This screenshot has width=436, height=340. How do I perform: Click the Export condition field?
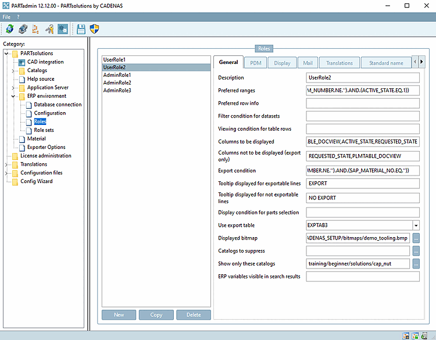(x=363, y=170)
